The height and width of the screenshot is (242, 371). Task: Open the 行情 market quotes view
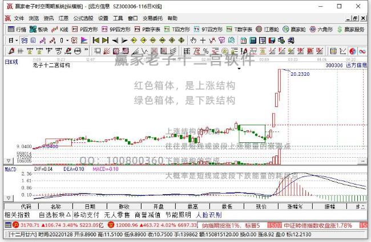point(17,29)
